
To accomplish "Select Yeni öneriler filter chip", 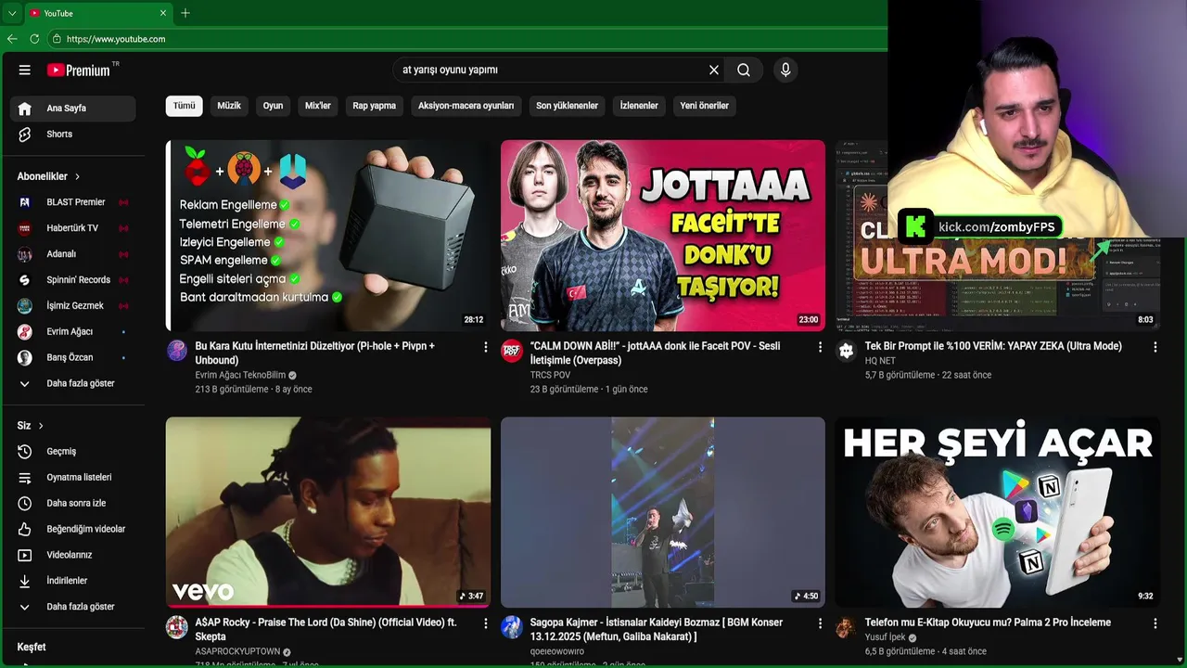I will click(x=704, y=106).
